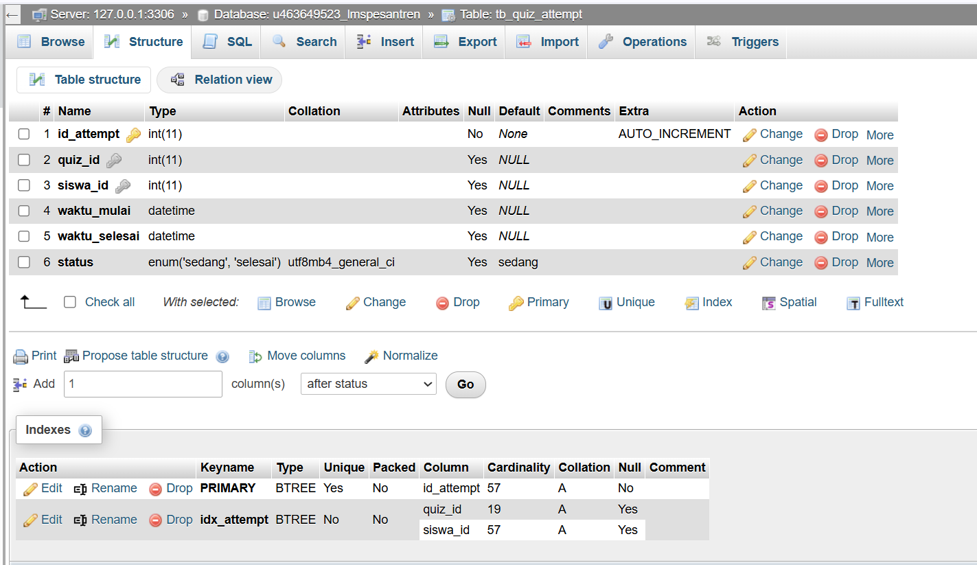Expand More options for siswa_id row
This screenshot has height=565, width=977.
pyautogui.click(x=880, y=186)
